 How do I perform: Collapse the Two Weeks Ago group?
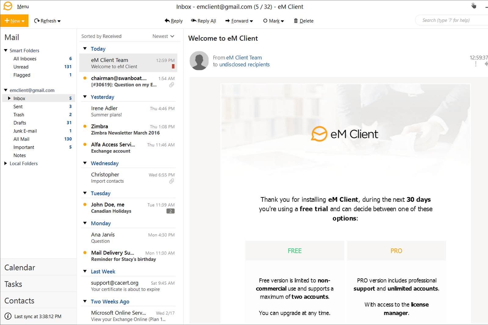(85, 301)
